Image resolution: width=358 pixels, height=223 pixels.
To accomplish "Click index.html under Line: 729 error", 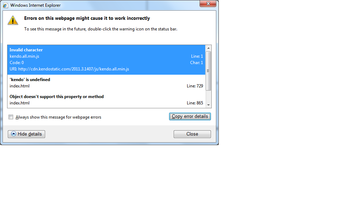I will click(x=20, y=86).
